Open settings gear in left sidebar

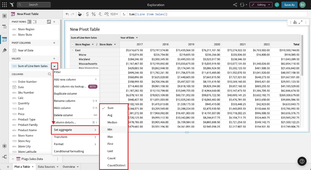coord(4,146)
